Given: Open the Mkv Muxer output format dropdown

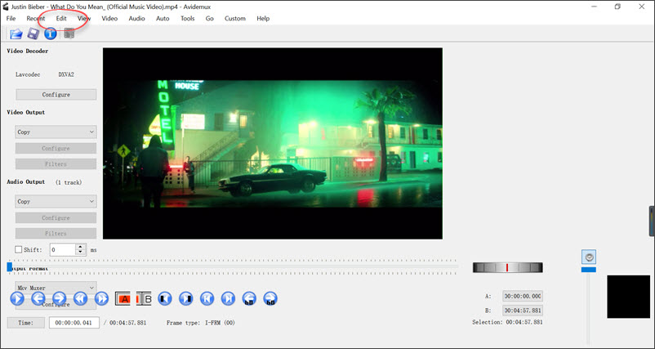Looking at the screenshot, I should pos(56,288).
